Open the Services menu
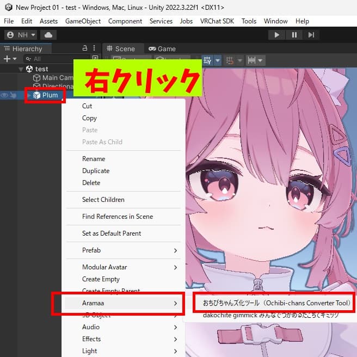The height and width of the screenshot is (357, 357). [161, 21]
